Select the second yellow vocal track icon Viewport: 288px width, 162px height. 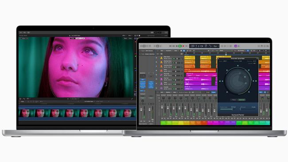tap(161, 62)
